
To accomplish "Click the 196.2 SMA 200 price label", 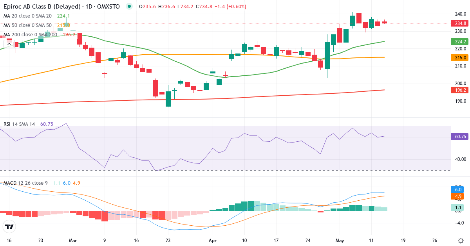I will click(460, 90).
